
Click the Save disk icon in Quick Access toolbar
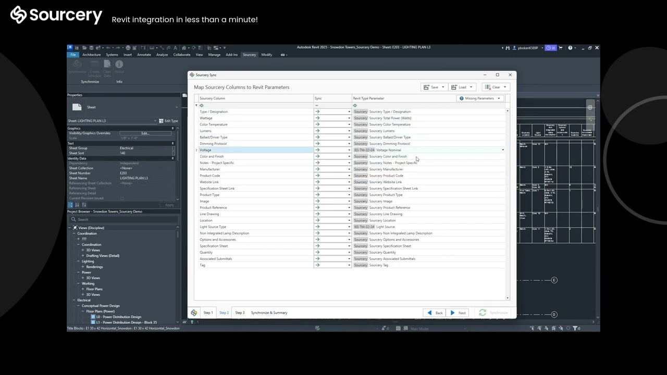click(91, 47)
